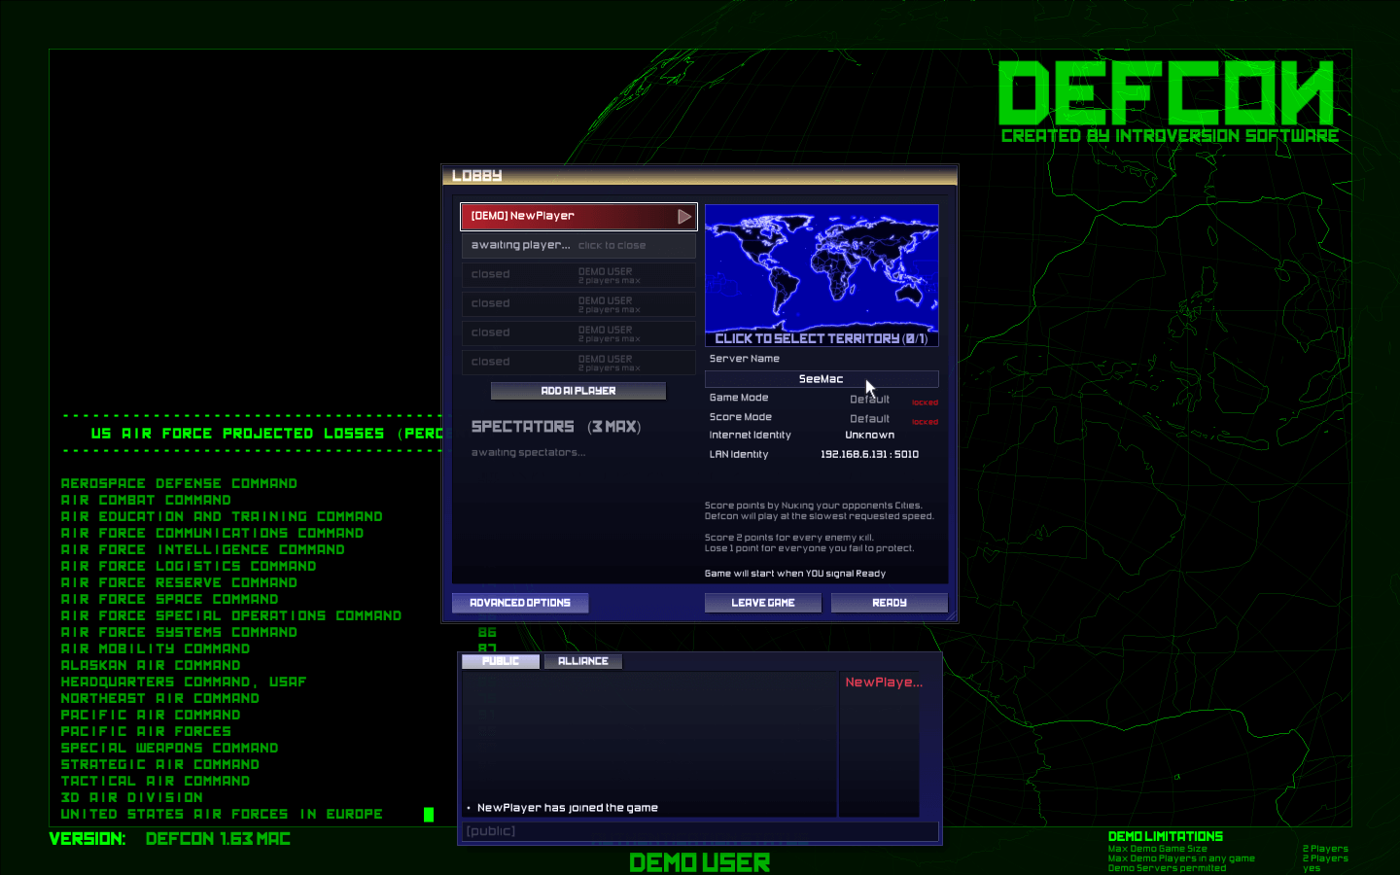Click 'AIR COMBAT COMMAND' in the background list
Screen dimensions: 1400x875
(146, 500)
